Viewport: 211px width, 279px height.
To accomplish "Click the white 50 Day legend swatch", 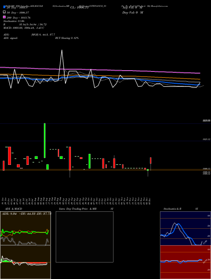I will pyautogui.click(x=4, y=12).
